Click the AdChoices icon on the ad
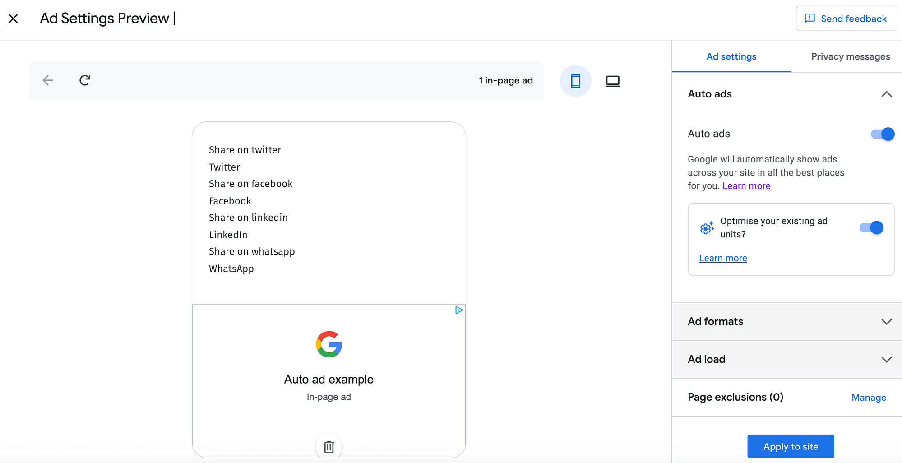This screenshot has width=902, height=463. [x=458, y=310]
